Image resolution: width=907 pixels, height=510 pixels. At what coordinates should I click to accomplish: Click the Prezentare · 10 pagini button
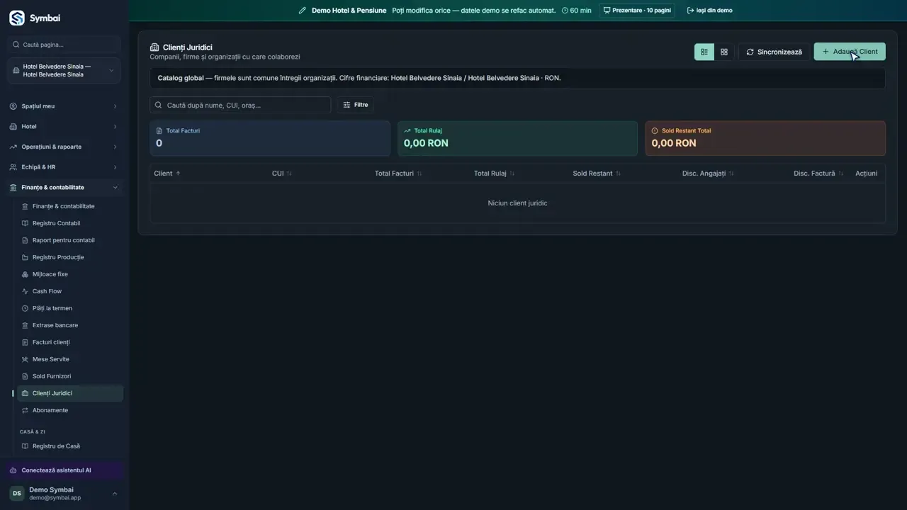pyautogui.click(x=637, y=11)
